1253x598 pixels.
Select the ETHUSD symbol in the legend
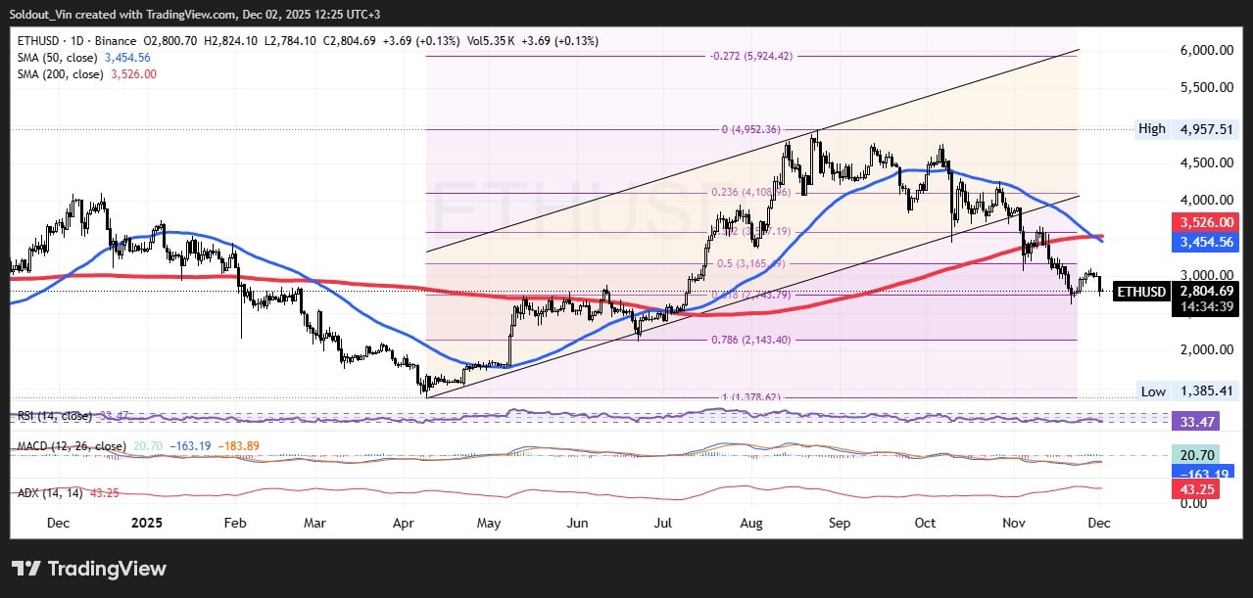(x=41, y=40)
